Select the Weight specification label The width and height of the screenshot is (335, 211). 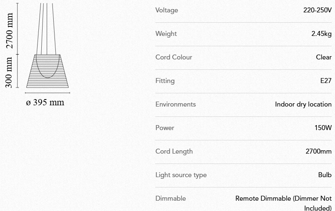tap(166, 34)
